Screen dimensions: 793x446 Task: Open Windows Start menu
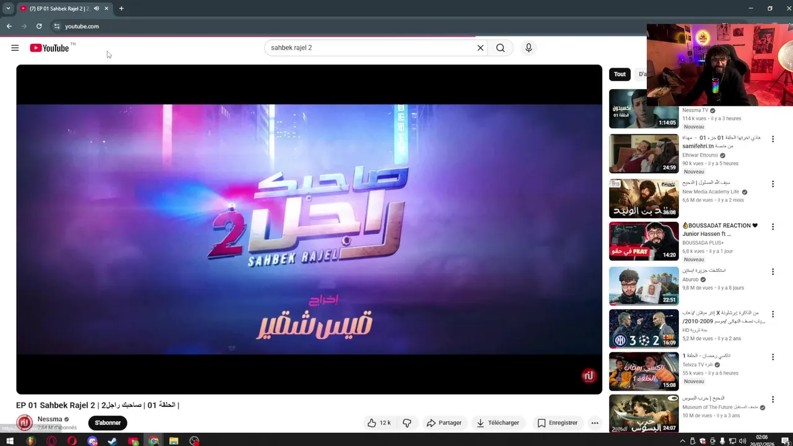pos(10,441)
